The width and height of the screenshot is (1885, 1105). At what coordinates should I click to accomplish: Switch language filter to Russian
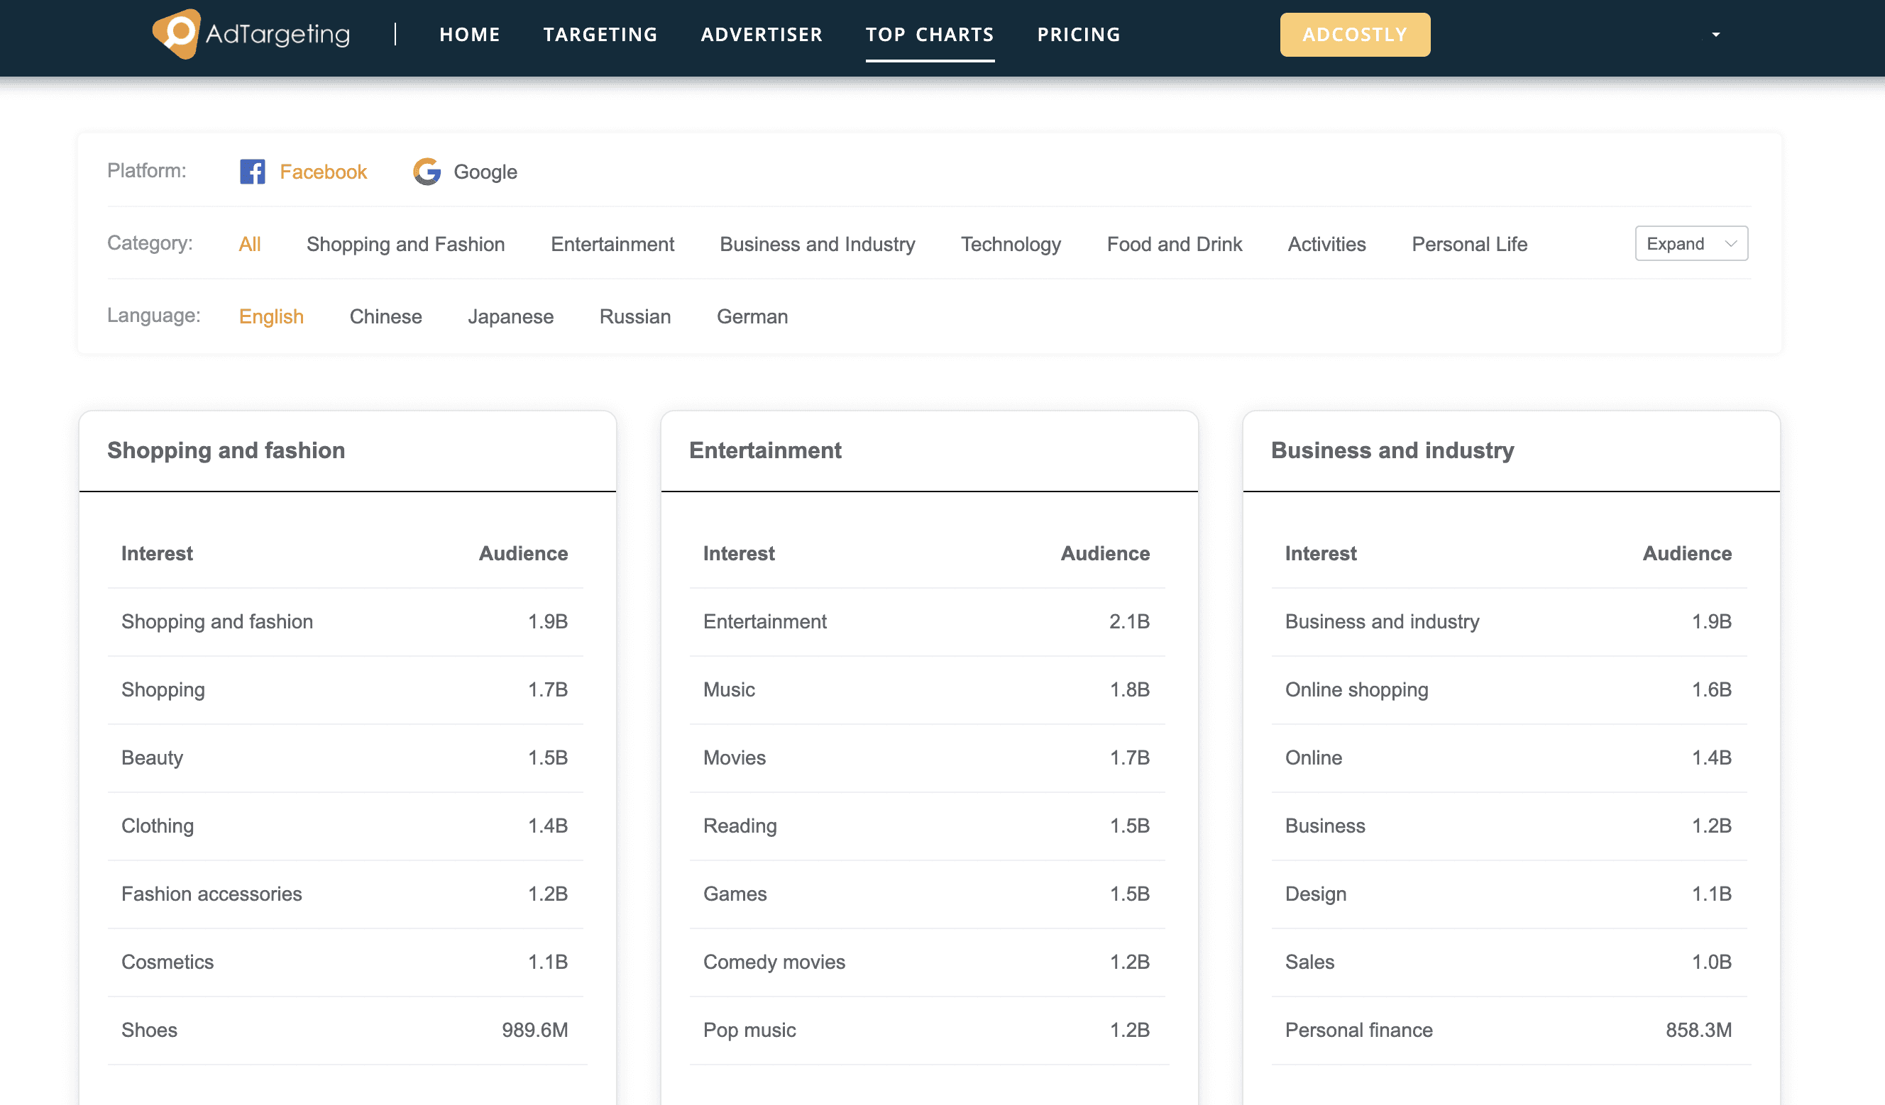(x=635, y=316)
